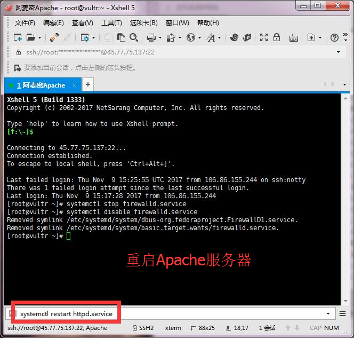
Task: Toggle the Full screen icon
Action: (x=264, y=37)
